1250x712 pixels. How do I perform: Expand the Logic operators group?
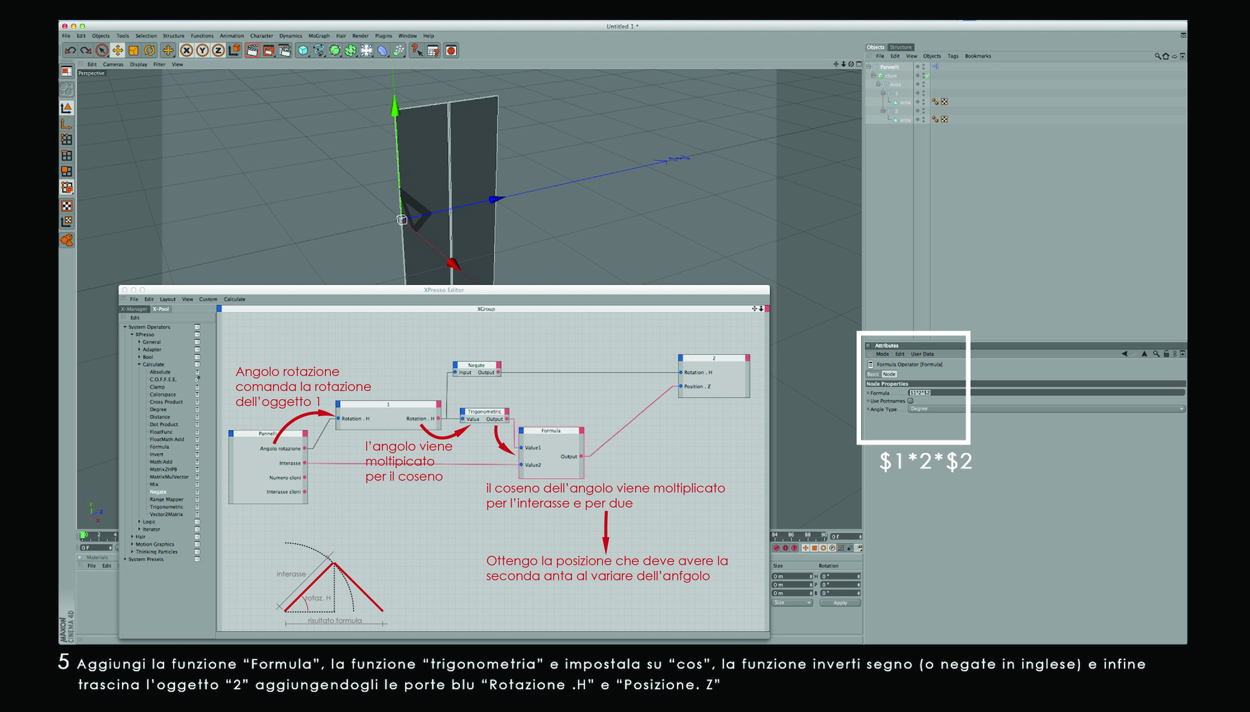[139, 522]
